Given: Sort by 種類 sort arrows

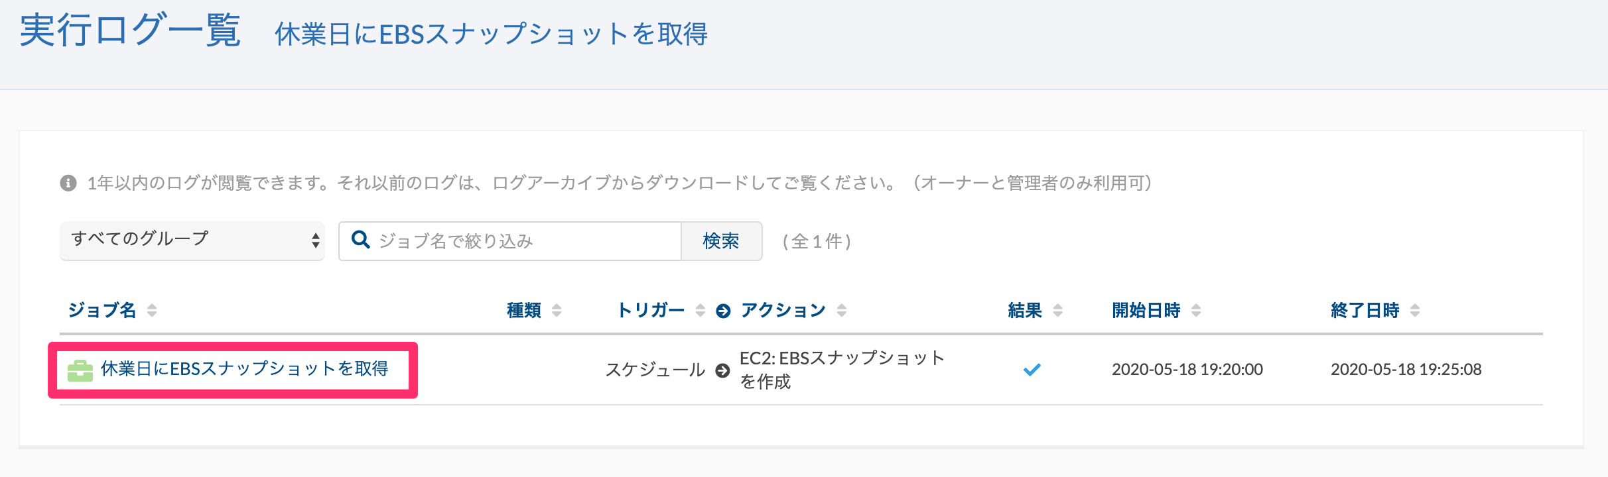Looking at the screenshot, I should [x=557, y=310].
